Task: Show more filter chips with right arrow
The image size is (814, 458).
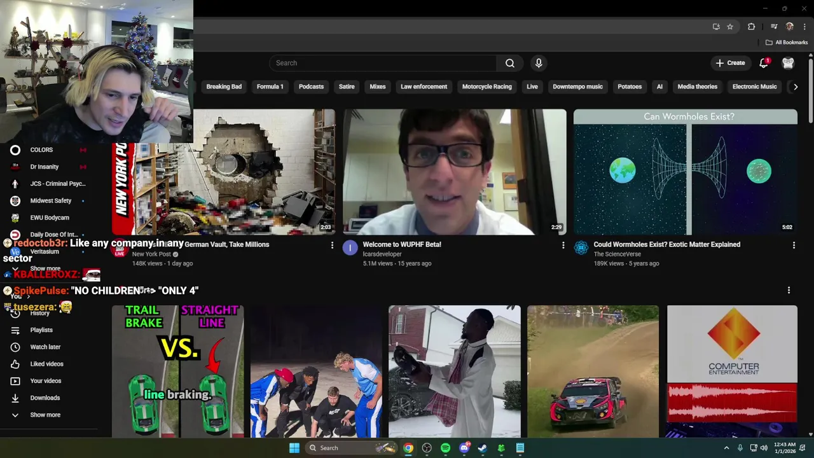Action: (x=795, y=87)
